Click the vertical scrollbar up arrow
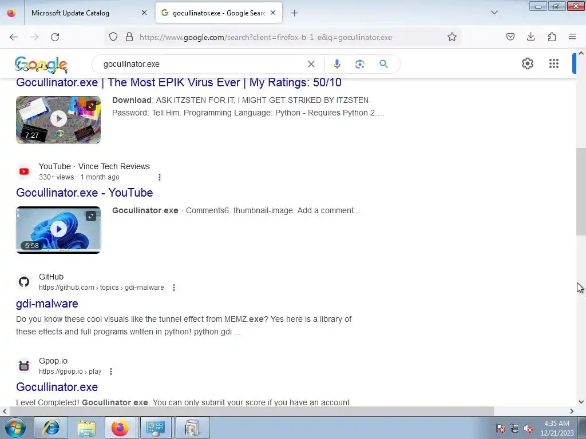The width and height of the screenshot is (586, 439). pyautogui.click(x=581, y=53)
